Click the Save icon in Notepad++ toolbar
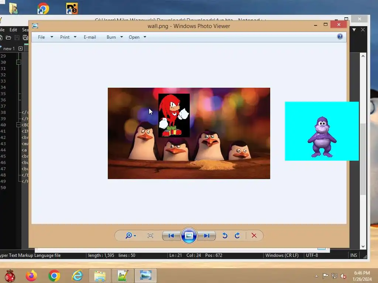This screenshot has width=378, height=283. click(17, 38)
